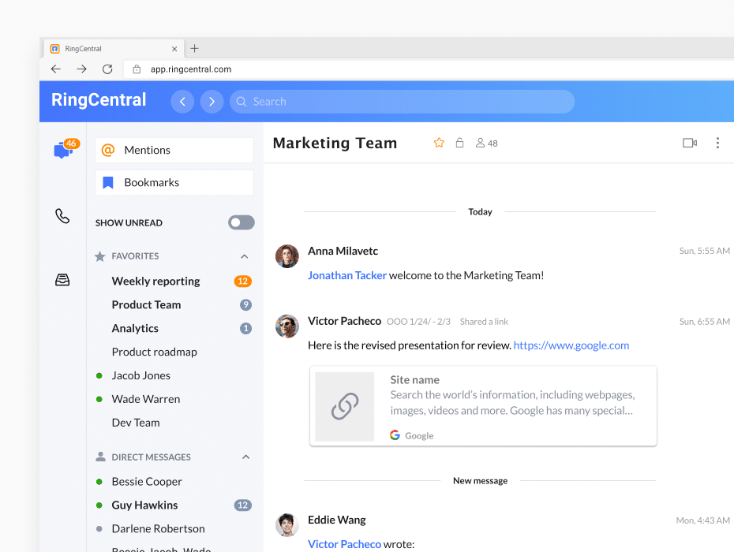Toggle the Show Unread switch
Viewport: 734px width, 552px height.
pyautogui.click(x=242, y=223)
